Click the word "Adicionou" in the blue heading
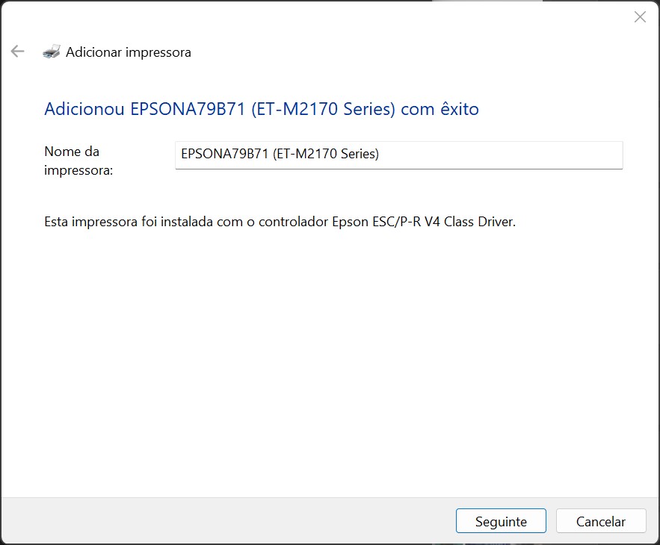The image size is (660, 545). [84, 109]
